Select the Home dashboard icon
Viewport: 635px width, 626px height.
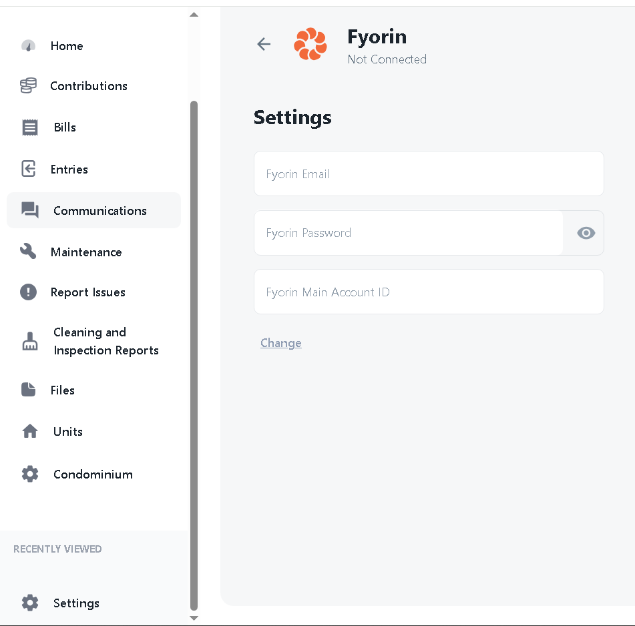point(28,45)
